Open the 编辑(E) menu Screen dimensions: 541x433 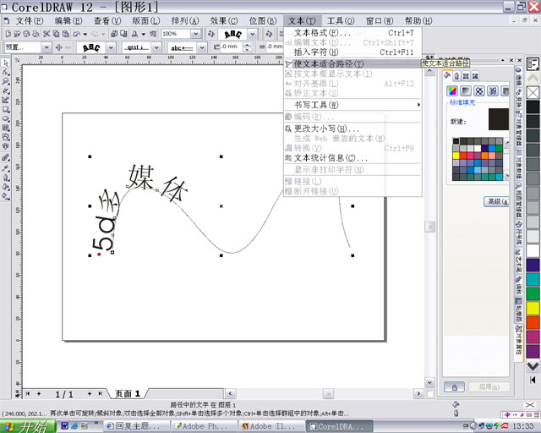[68, 21]
